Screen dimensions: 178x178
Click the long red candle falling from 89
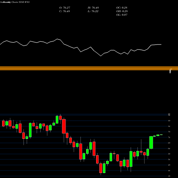(x=64, y=126)
